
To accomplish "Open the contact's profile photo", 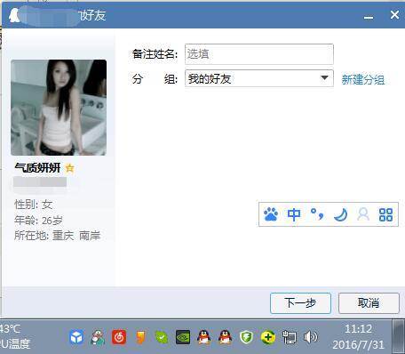I will coord(59,108).
